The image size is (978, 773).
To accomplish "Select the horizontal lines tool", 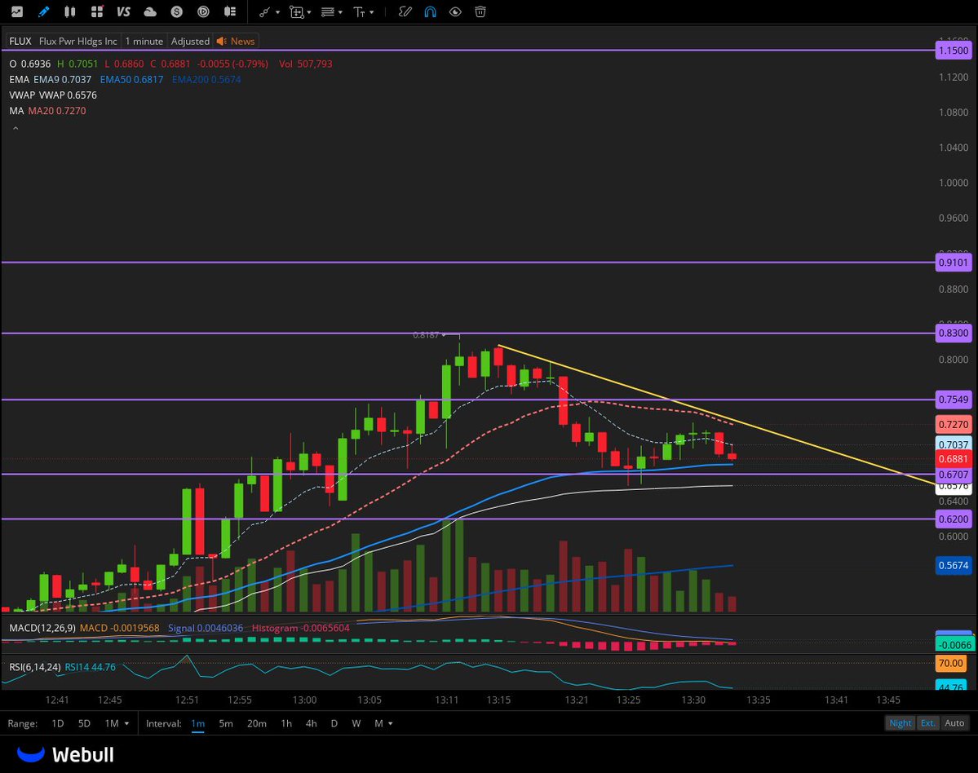I will [x=327, y=12].
